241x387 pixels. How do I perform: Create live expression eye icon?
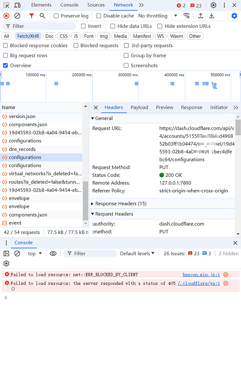(53, 253)
